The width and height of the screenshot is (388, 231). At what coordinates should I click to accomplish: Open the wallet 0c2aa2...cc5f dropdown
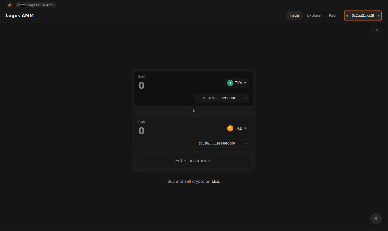click(x=363, y=16)
